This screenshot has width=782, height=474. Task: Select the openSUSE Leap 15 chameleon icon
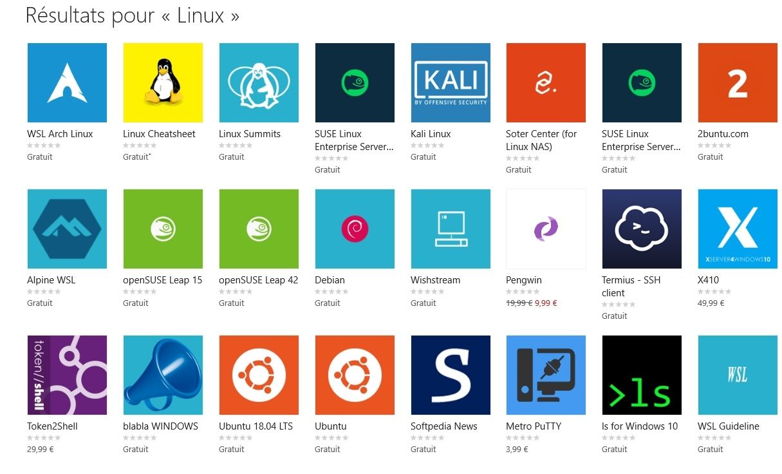pyautogui.click(x=163, y=229)
